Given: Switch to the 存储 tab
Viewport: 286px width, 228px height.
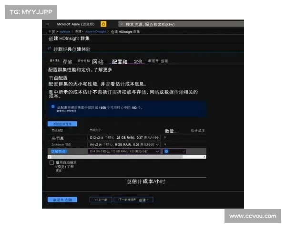Looking at the screenshot, I should [68, 61].
